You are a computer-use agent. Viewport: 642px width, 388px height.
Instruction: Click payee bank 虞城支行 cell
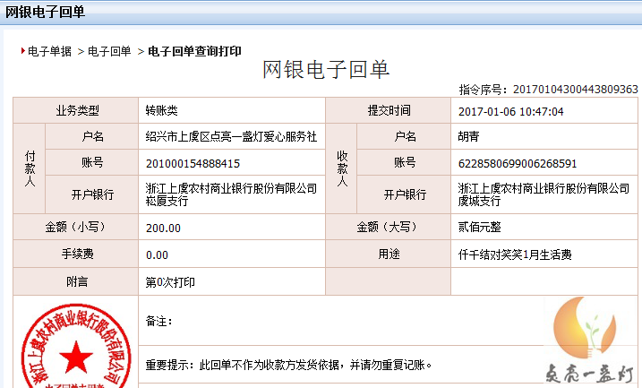coord(544,194)
